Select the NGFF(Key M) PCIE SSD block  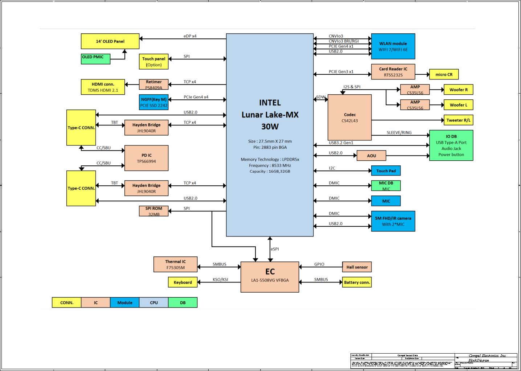click(x=153, y=102)
